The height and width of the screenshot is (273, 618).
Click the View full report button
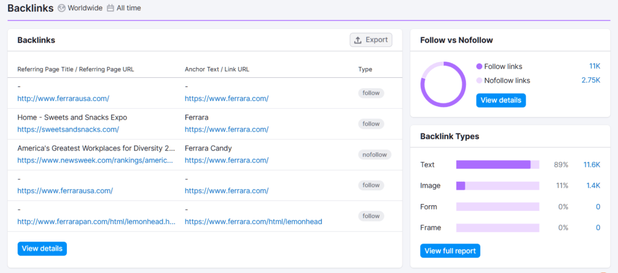450,251
